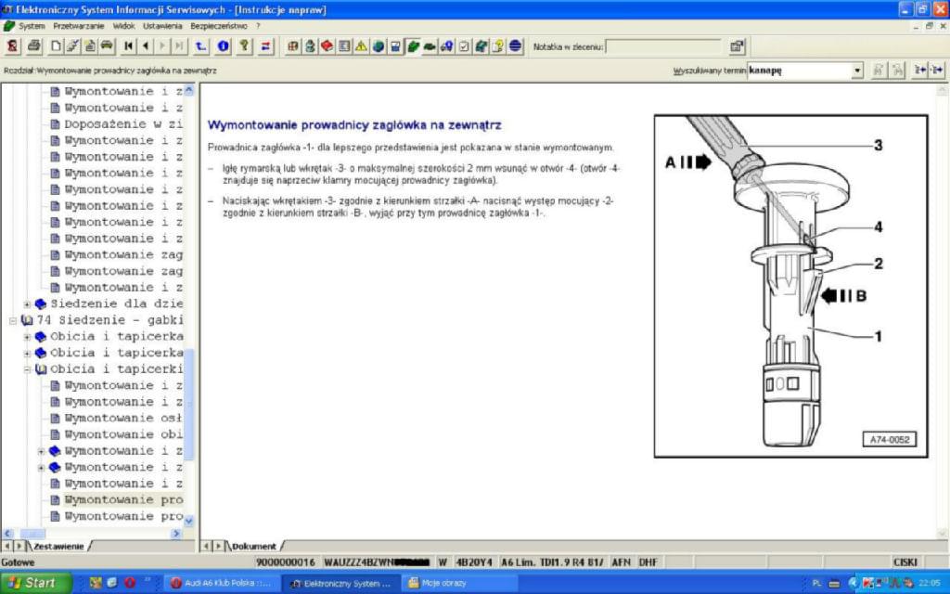Screen dimensions: 950x594
Task: Click the PL language indicator in tray
Action: coord(816,583)
